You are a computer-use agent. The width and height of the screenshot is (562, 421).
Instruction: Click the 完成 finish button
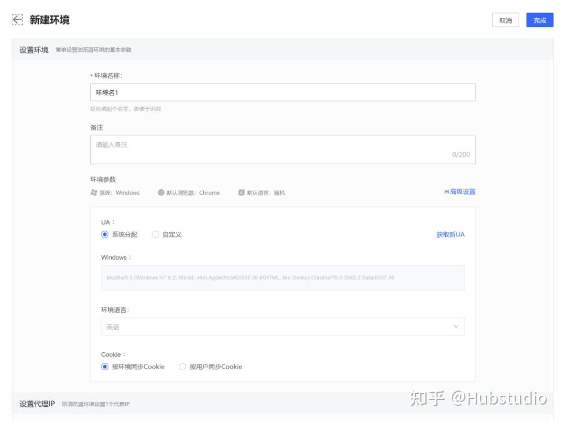coord(539,20)
